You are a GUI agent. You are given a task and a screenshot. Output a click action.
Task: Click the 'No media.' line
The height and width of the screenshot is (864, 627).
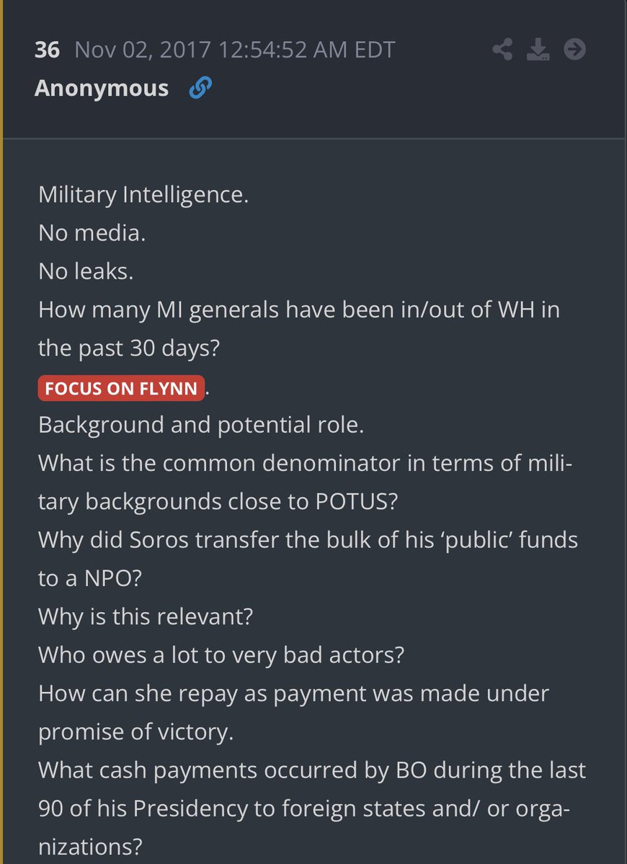click(x=92, y=233)
